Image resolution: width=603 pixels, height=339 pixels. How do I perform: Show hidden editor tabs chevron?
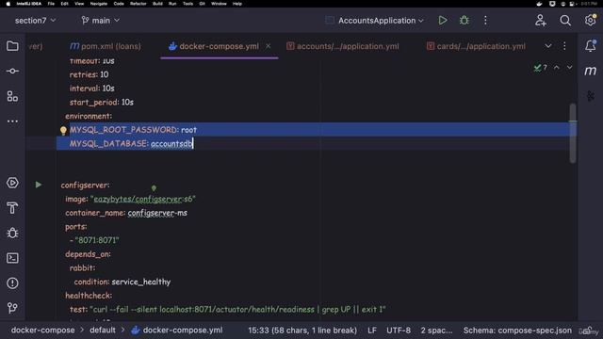548,46
